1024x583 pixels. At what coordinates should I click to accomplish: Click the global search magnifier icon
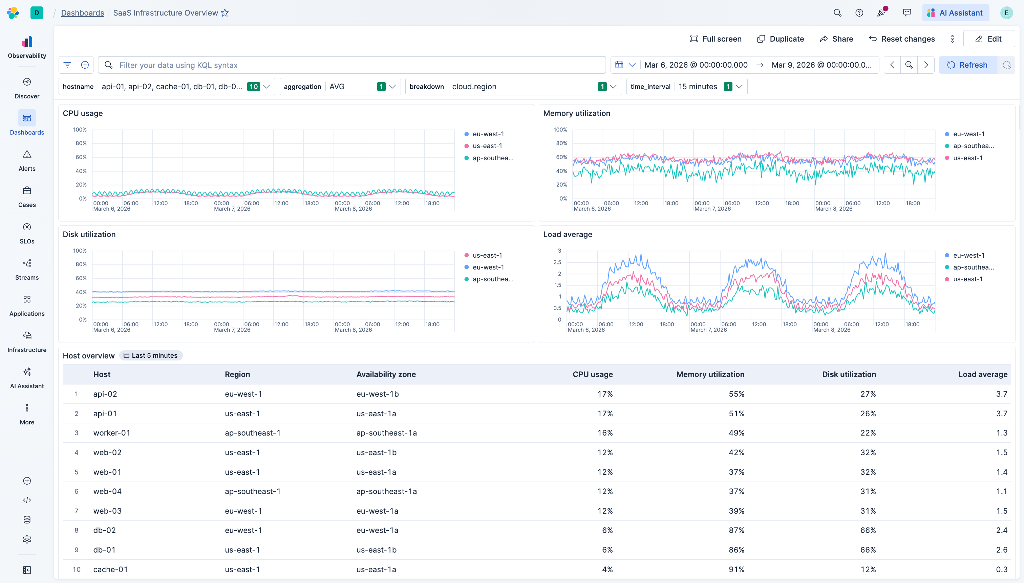[x=837, y=13]
